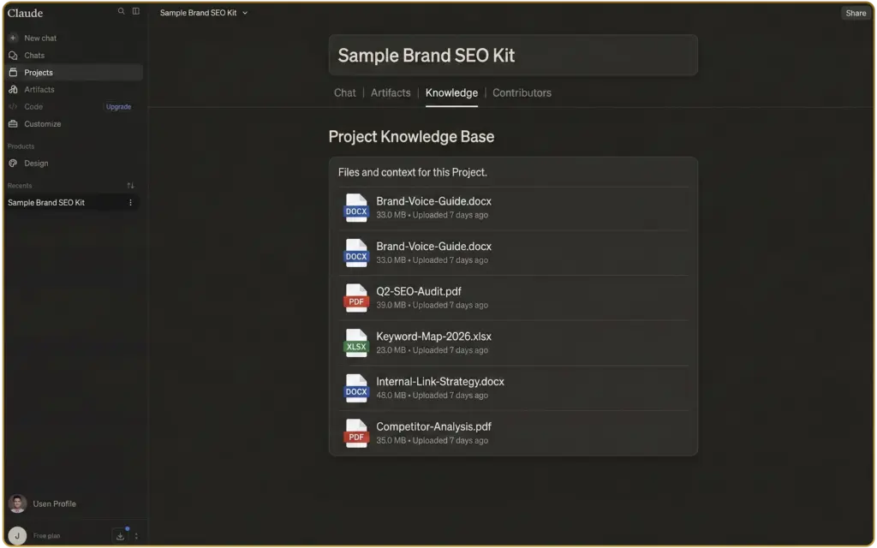Click the Free plan label
Image resolution: width=877 pixels, height=548 pixels.
[x=46, y=536]
